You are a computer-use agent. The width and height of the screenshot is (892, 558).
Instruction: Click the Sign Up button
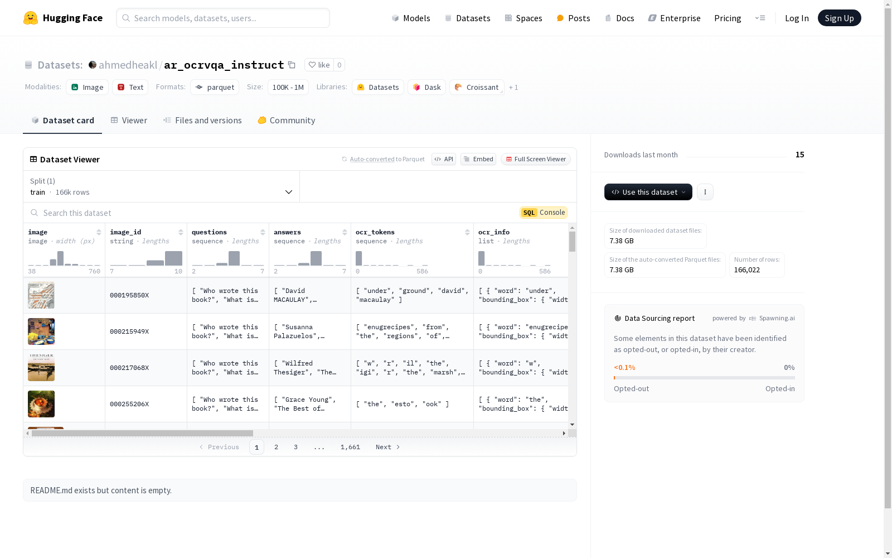(x=839, y=18)
